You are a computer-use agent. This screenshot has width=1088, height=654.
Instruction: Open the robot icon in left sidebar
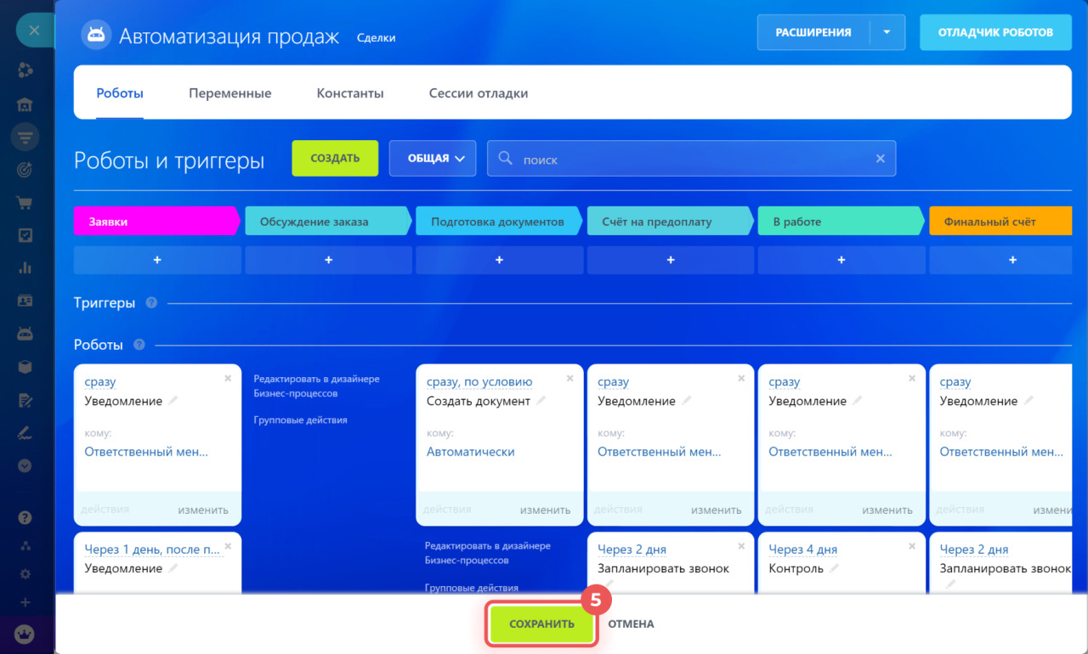tap(25, 334)
